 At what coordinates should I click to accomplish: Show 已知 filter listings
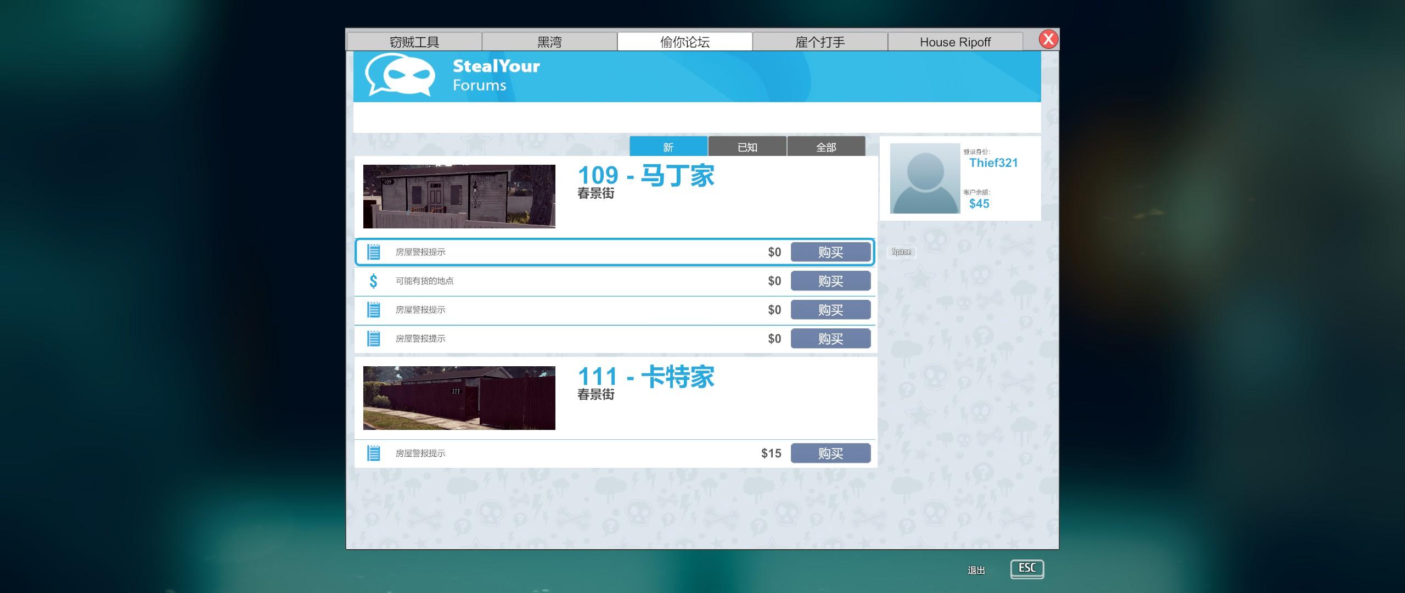tap(747, 147)
